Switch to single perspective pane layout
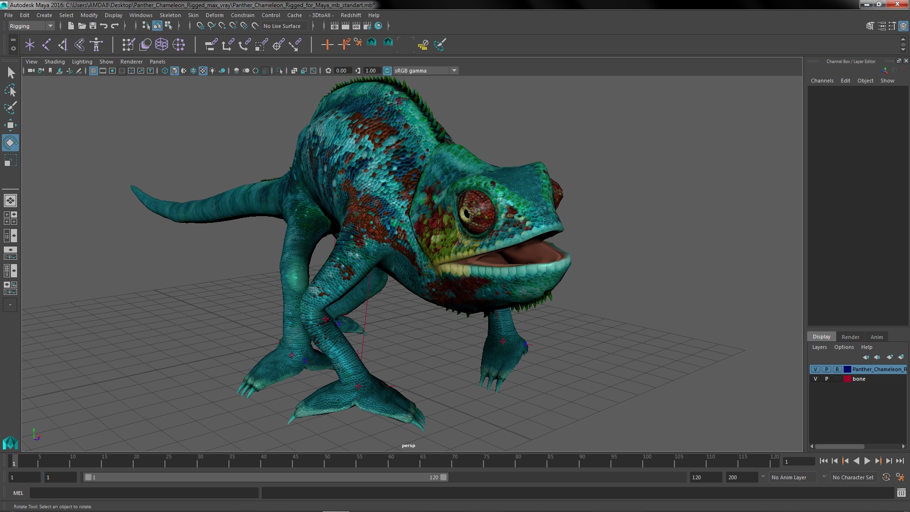Viewport: 910px width, 512px height. (x=10, y=201)
